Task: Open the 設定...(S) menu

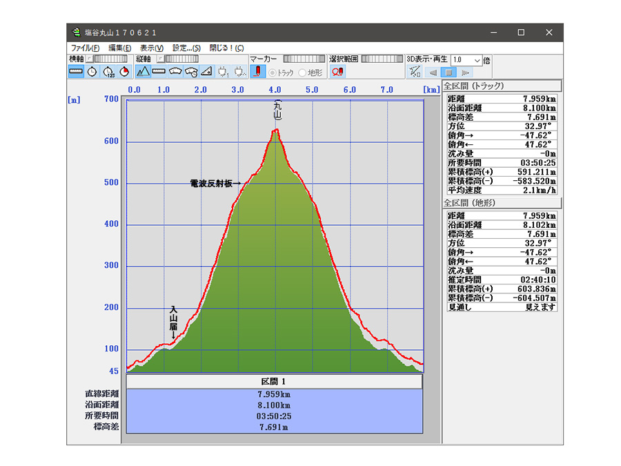Action: 186,48
